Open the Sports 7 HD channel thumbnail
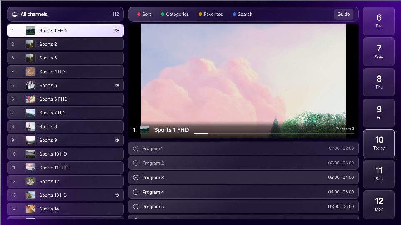Viewport: 401px width, 225px height. pyautogui.click(x=30, y=113)
